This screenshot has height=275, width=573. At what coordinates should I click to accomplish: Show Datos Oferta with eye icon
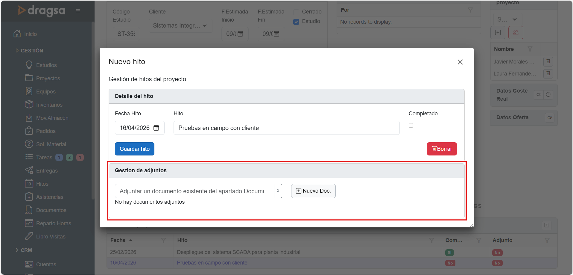550,117
